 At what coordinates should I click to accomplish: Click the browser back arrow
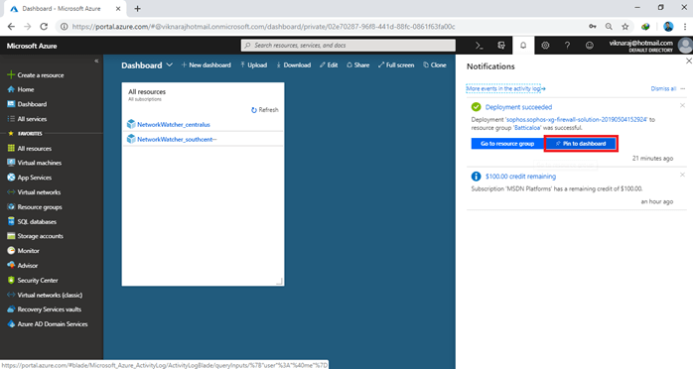[11, 27]
